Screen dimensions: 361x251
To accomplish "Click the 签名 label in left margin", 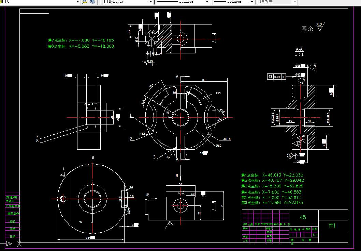I will tap(12, 221).
